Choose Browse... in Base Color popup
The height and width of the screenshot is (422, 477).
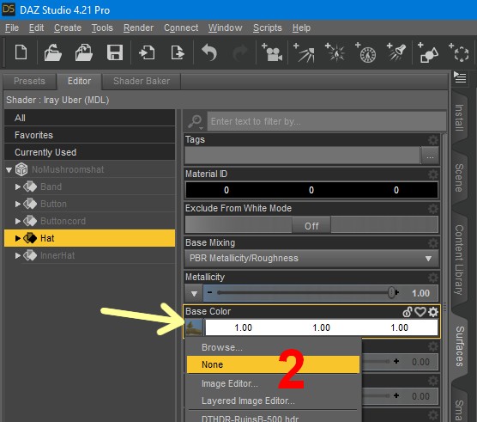pyautogui.click(x=273, y=347)
